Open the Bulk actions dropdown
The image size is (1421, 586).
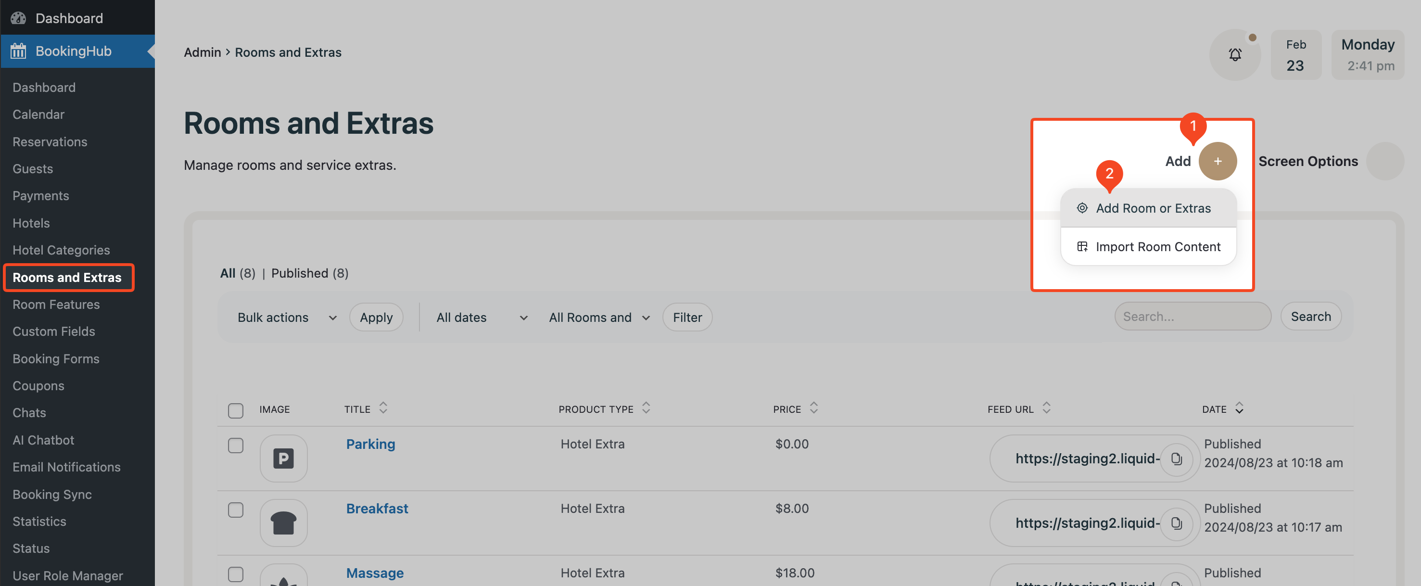(x=286, y=317)
